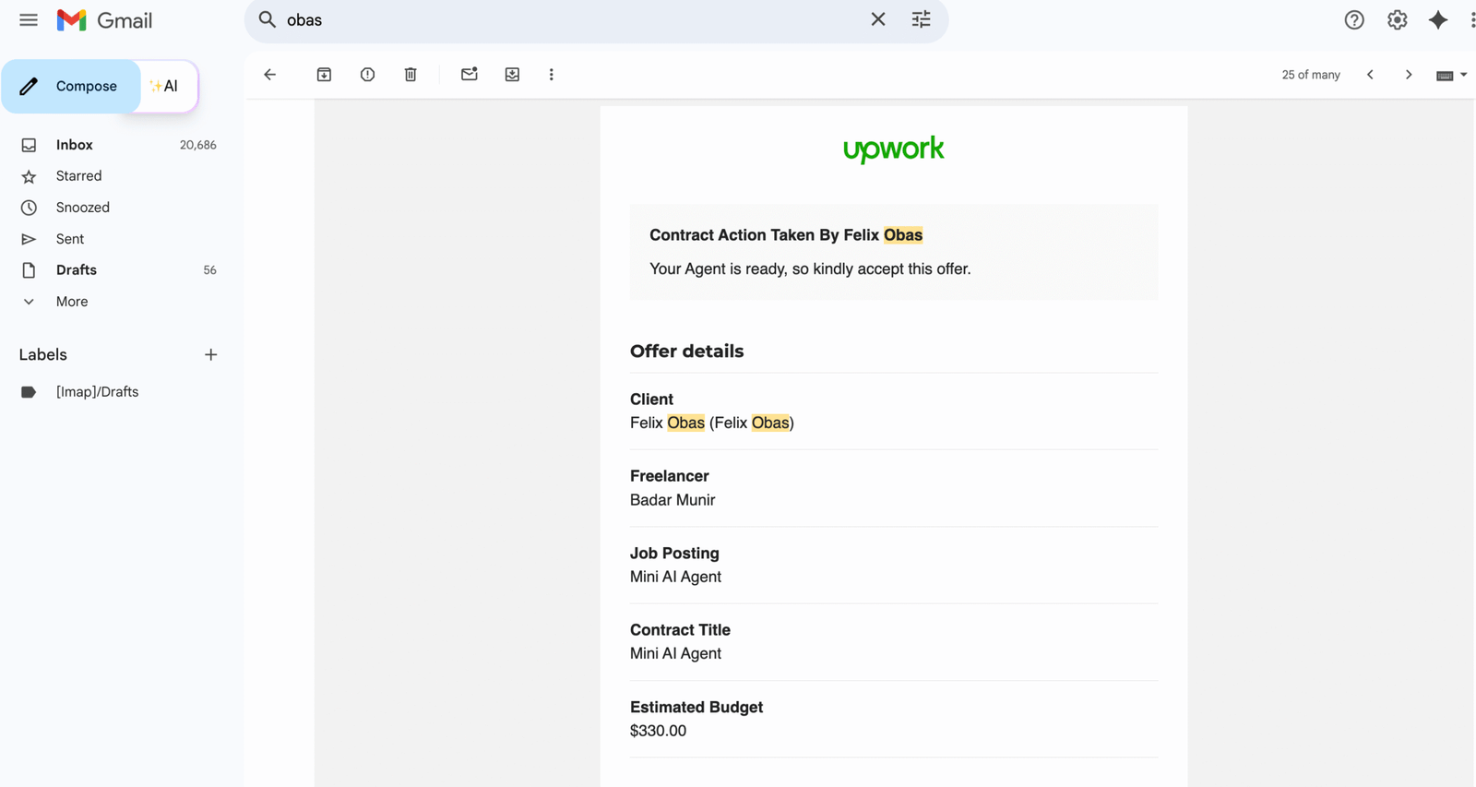Mark the email as unread
Screen dimensions: 1476x787
pyautogui.click(x=469, y=75)
